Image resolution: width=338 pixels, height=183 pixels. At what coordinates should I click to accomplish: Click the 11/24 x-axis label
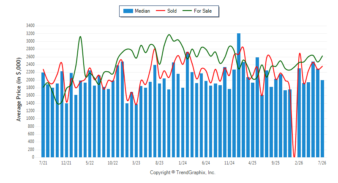[x=229, y=163]
